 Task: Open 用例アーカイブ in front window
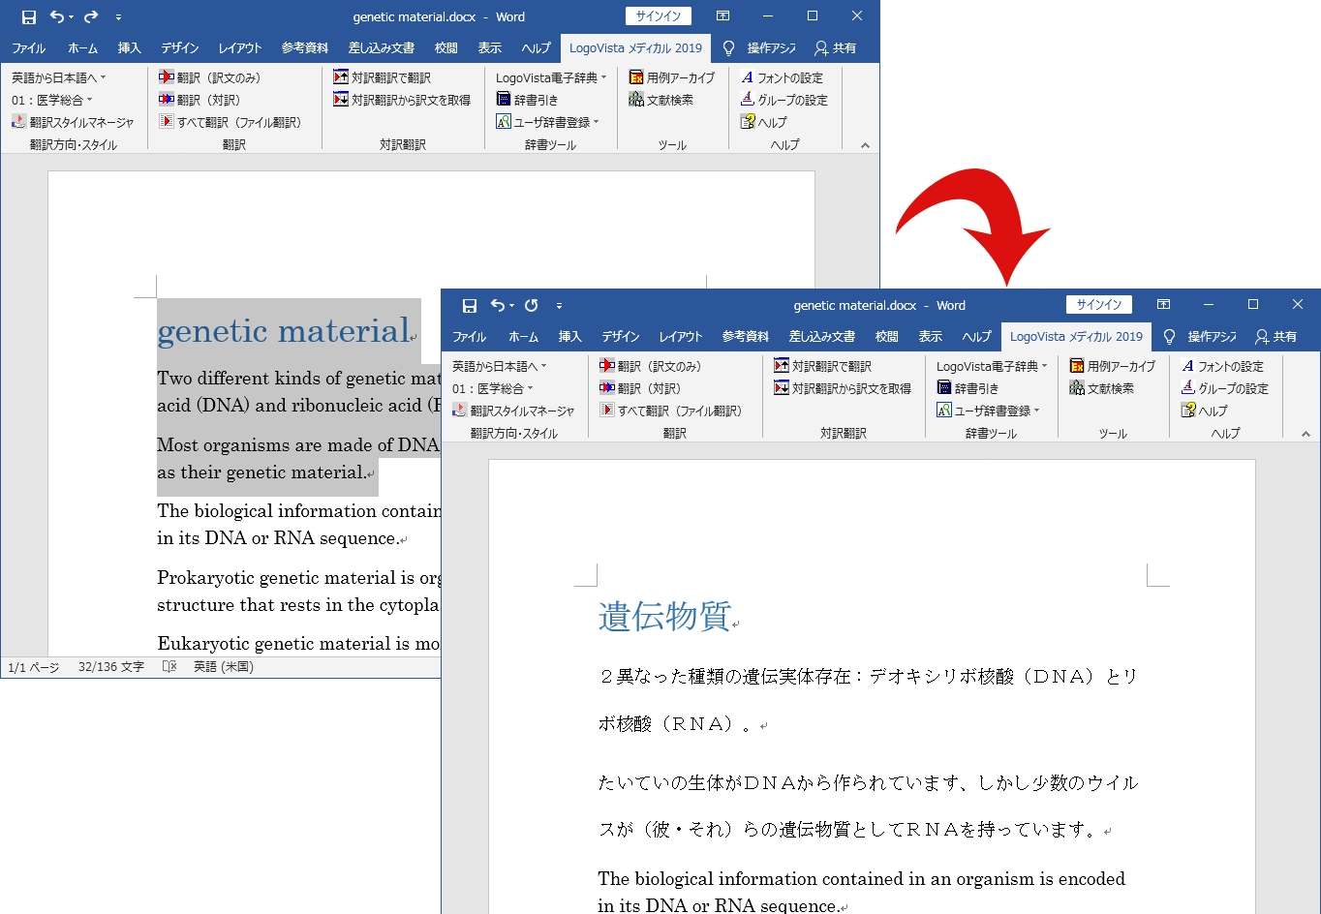click(x=1113, y=366)
